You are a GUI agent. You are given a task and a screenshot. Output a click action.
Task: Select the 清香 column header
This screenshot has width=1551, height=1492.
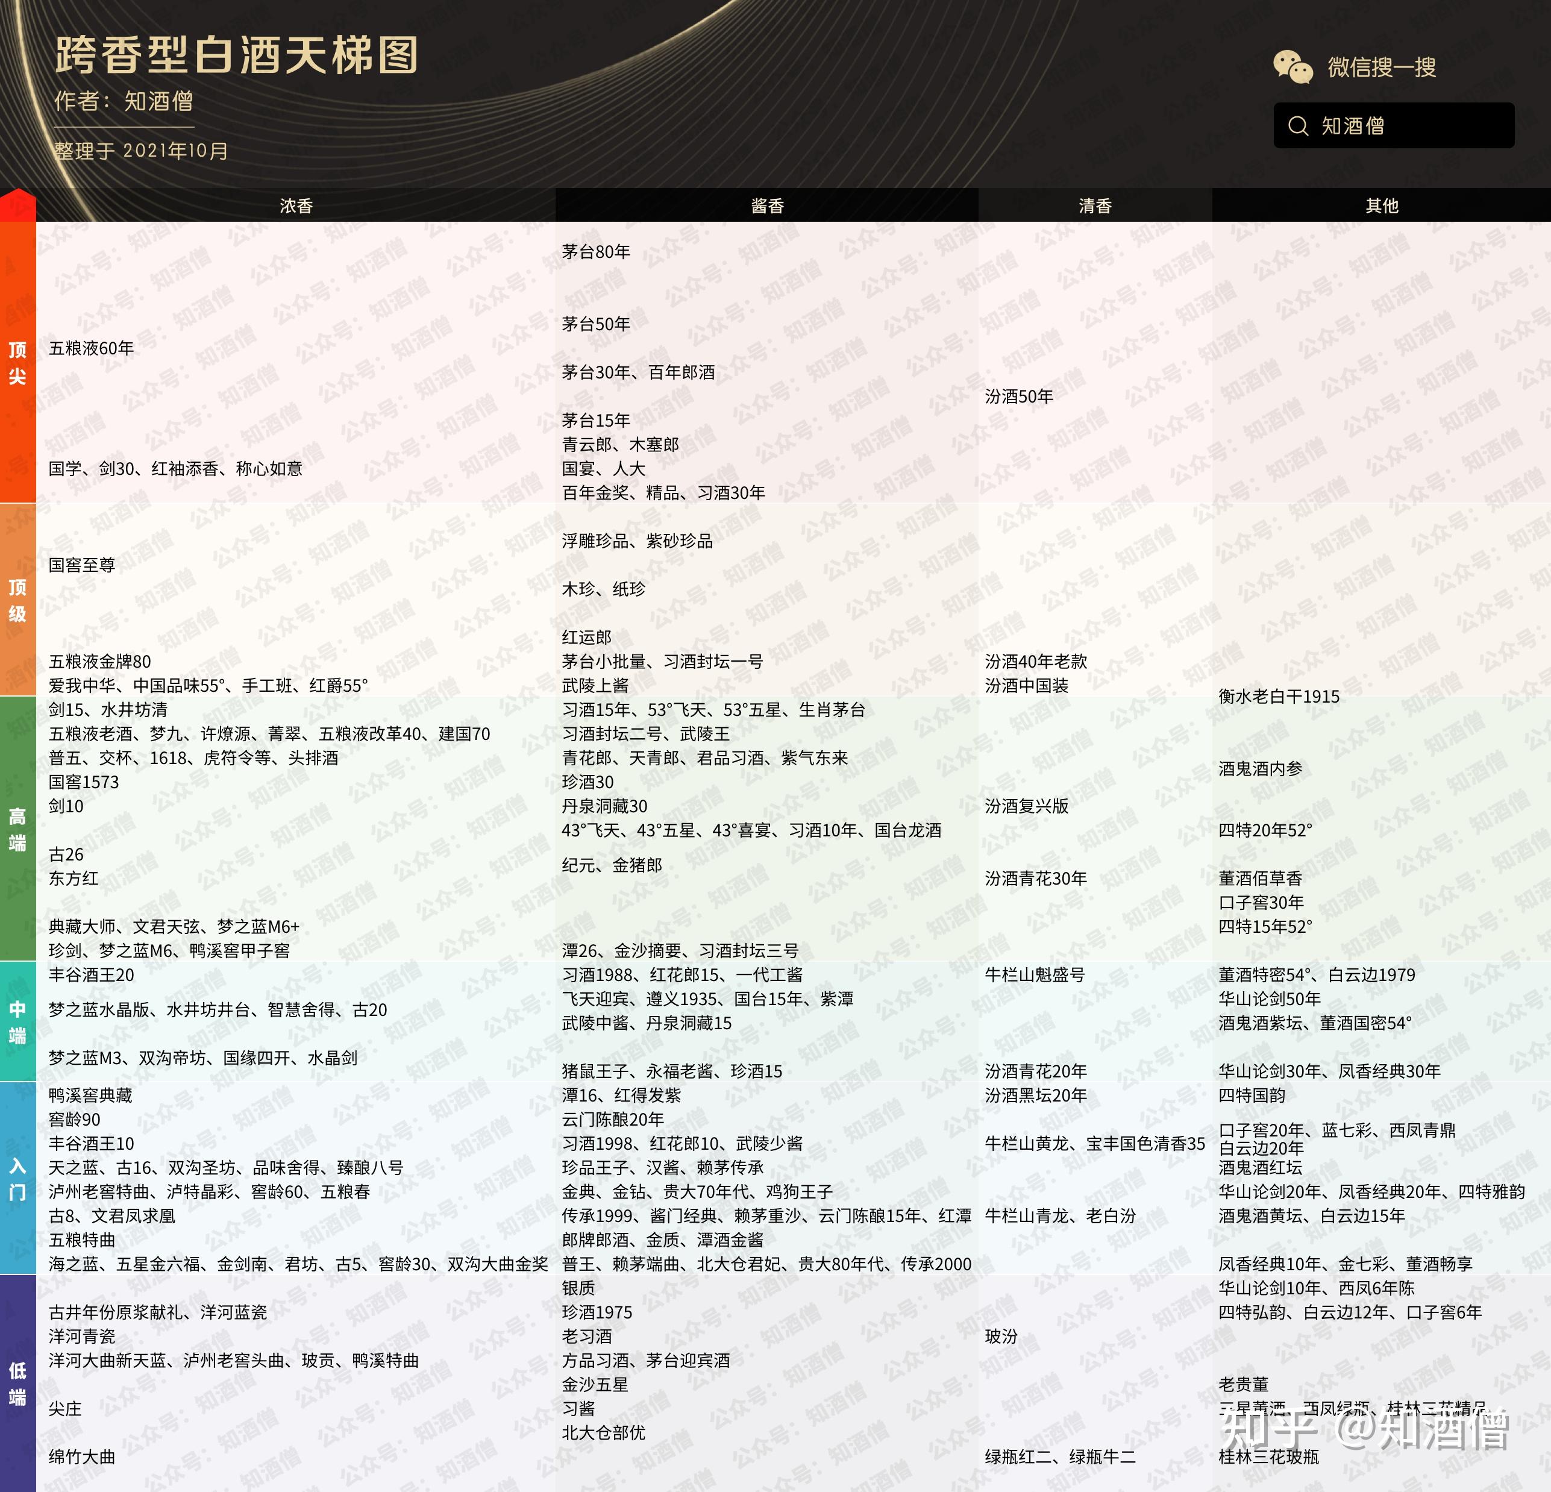pyautogui.click(x=1095, y=206)
